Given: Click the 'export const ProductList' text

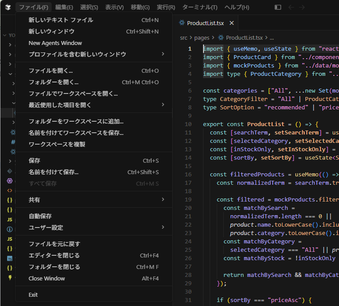Looking at the screenshot, I should pos(244,124).
